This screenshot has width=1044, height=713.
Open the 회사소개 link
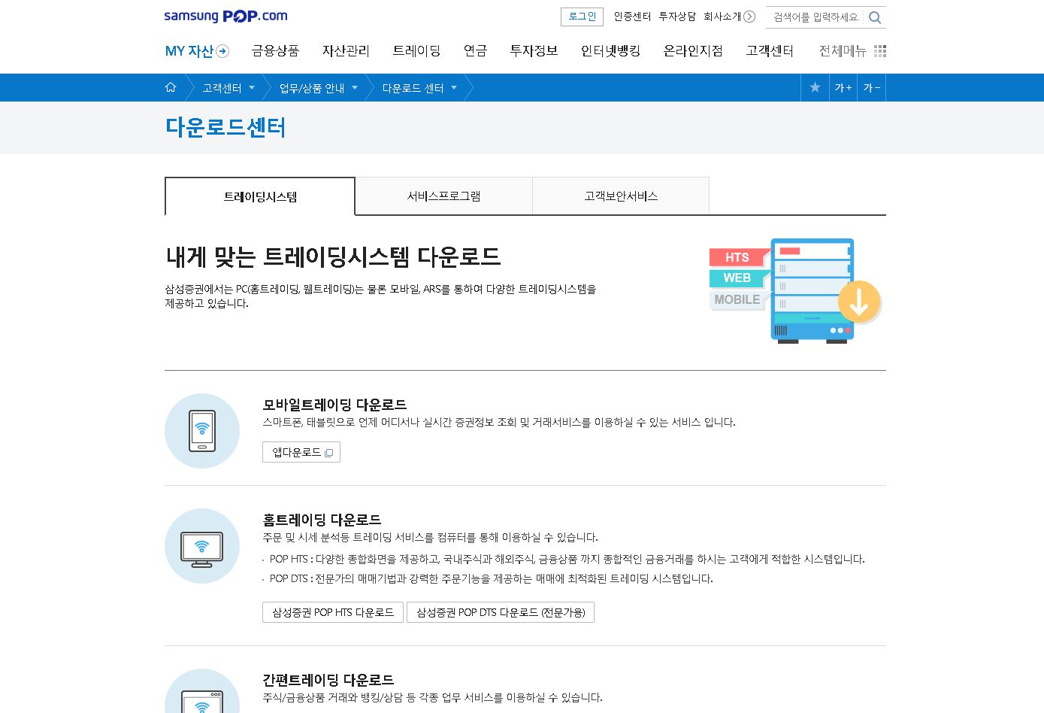722,17
